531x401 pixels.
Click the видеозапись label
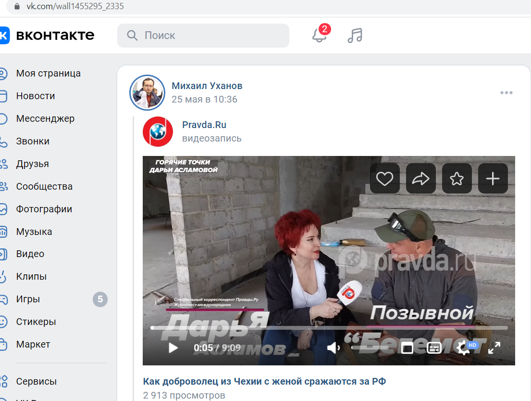(211, 139)
